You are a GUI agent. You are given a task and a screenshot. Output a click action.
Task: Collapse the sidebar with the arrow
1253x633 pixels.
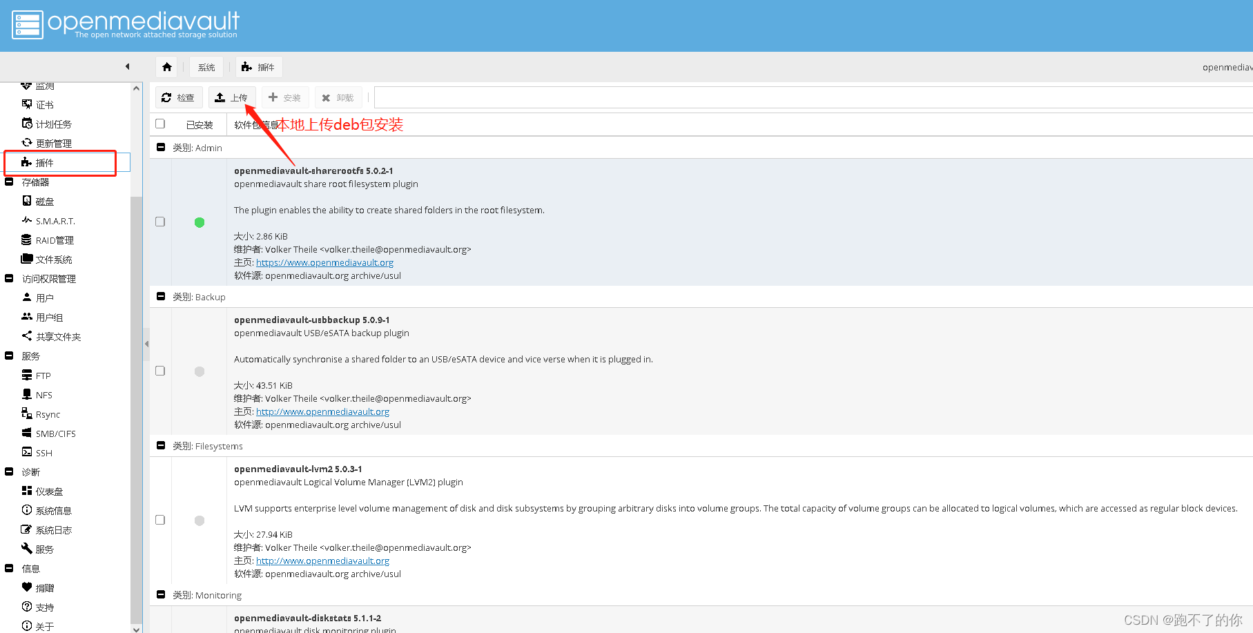[127, 67]
